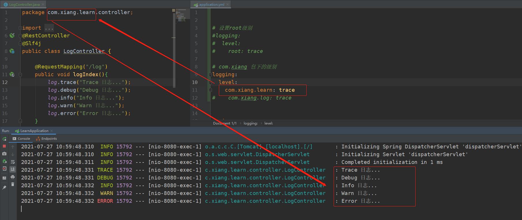522x220 pixels.
Task: Collapse the fold handle at @RestController
Action: coord(20,36)
